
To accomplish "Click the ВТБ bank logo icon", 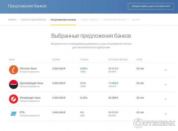I will (x=13, y=113).
